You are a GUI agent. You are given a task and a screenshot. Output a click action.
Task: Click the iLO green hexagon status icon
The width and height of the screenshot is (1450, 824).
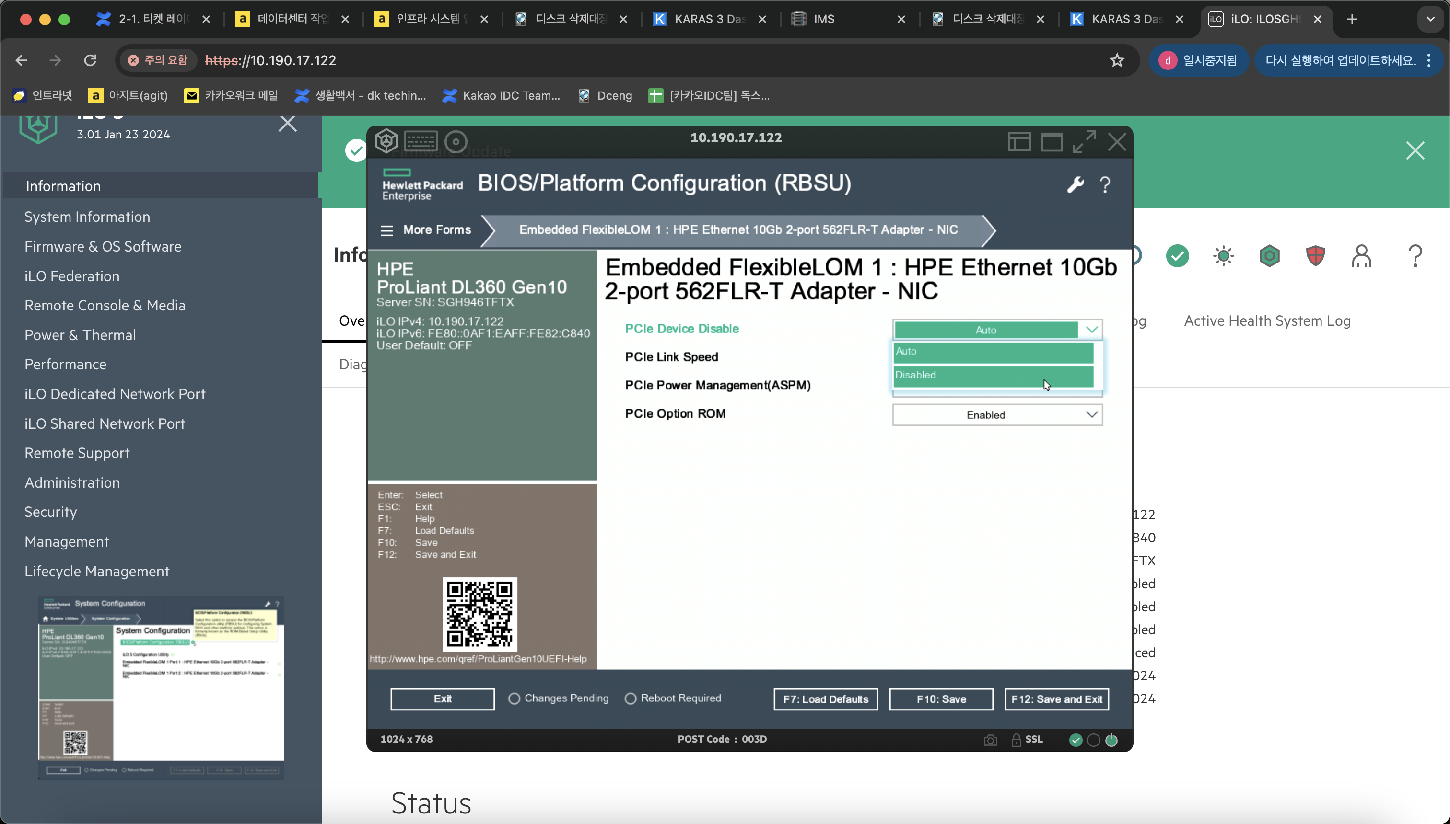pyautogui.click(x=1269, y=256)
